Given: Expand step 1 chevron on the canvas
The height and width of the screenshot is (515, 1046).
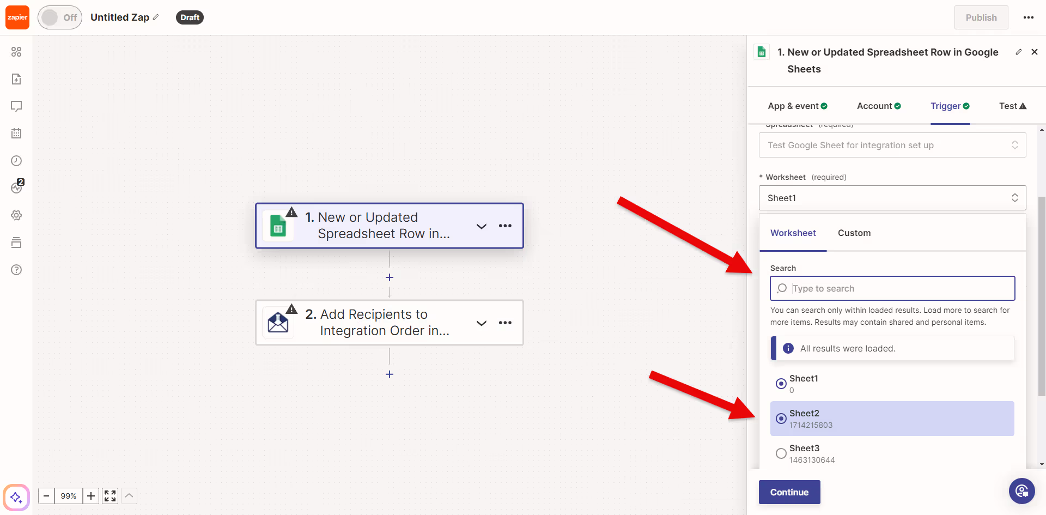Looking at the screenshot, I should (x=482, y=226).
